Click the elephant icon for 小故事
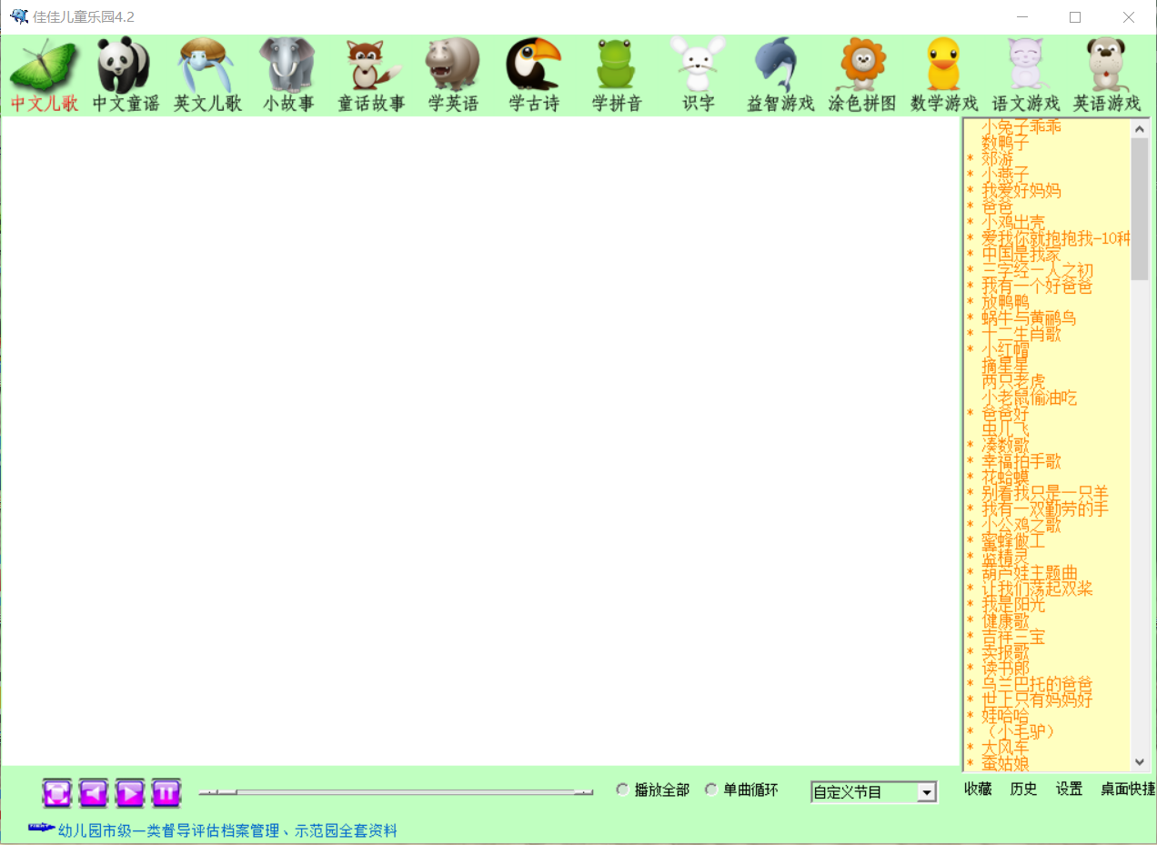 [x=287, y=64]
